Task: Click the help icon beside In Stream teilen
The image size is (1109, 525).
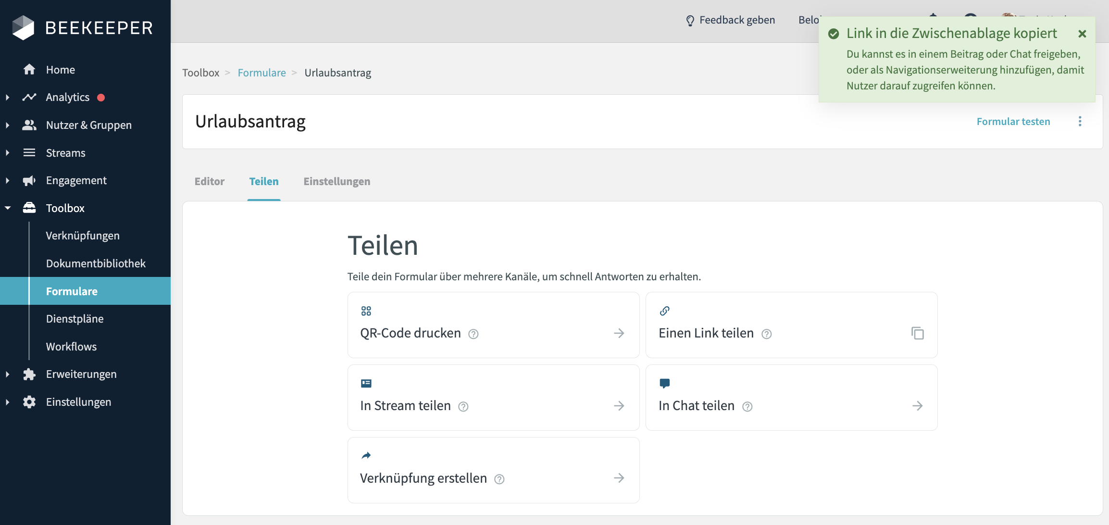Action: 463,407
